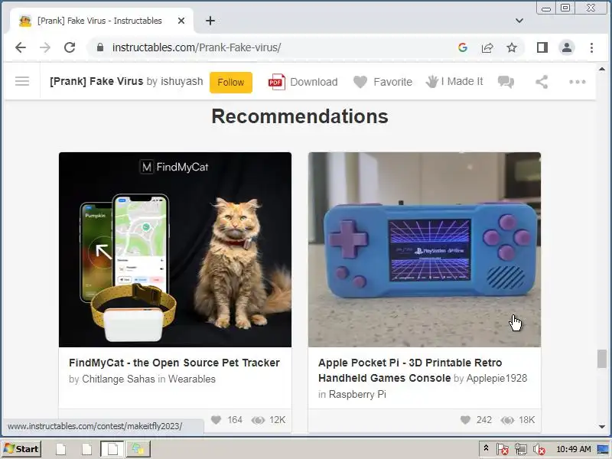Open the muted volume tray icon
Screen dimensions: 612x459
coord(539,449)
